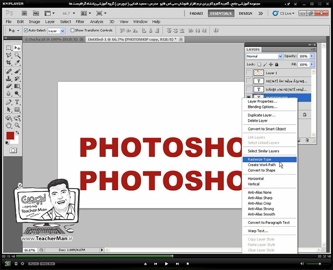Click the KMPlayer video seek bar
Viewport: 333px width, 270px height.
point(166,256)
